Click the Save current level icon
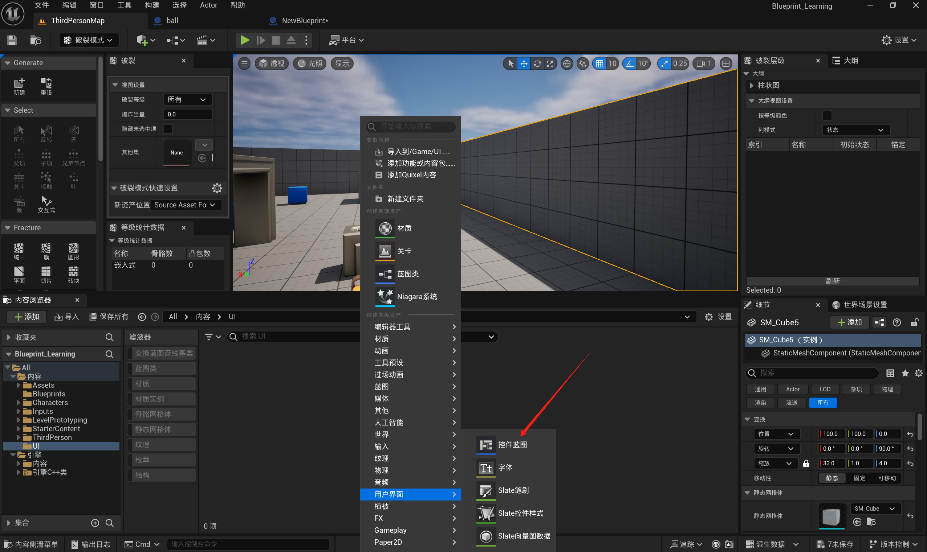The height and width of the screenshot is (552, 927). tap(12, 40)
